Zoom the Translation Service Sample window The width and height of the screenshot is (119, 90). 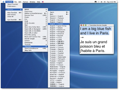click(x=86, y=25)
